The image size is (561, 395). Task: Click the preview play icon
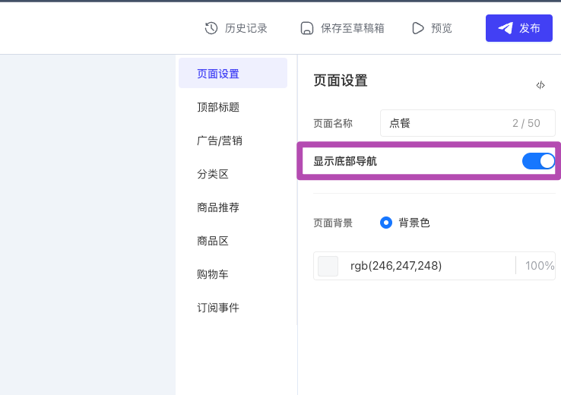pyautogui.click(x=417, y=28)
